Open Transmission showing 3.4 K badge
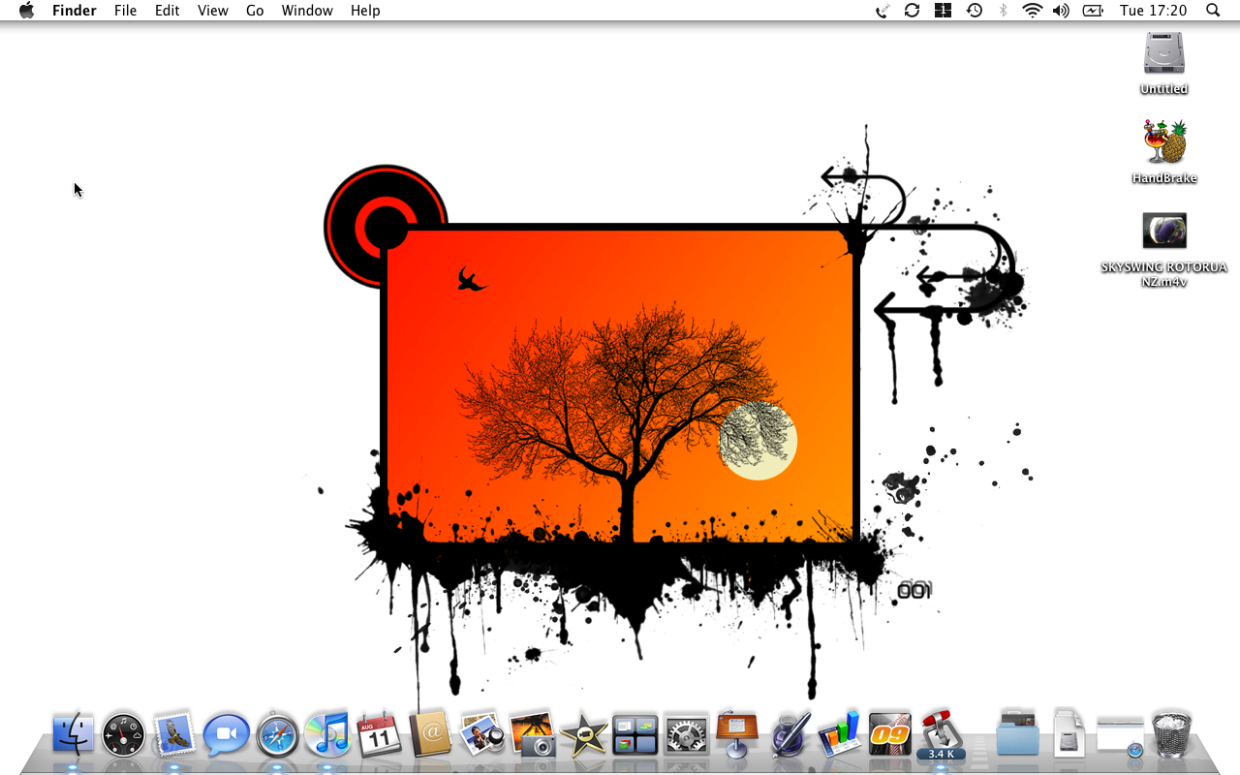The height and width of the screenshot is (775, 1240). [x=941, y=734]
